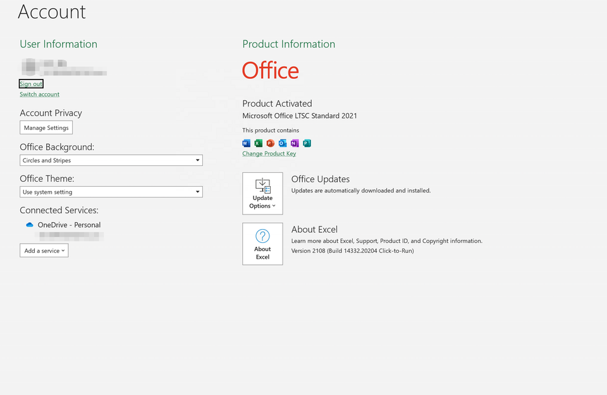Sign out of the account
This screenshot has height=395, width=607.
coord(31,84)
